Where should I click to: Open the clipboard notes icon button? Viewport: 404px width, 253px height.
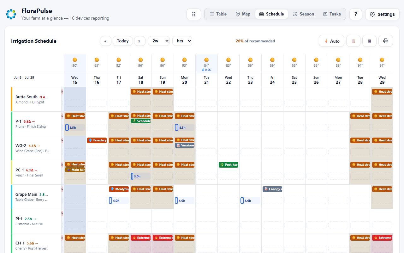353,41
